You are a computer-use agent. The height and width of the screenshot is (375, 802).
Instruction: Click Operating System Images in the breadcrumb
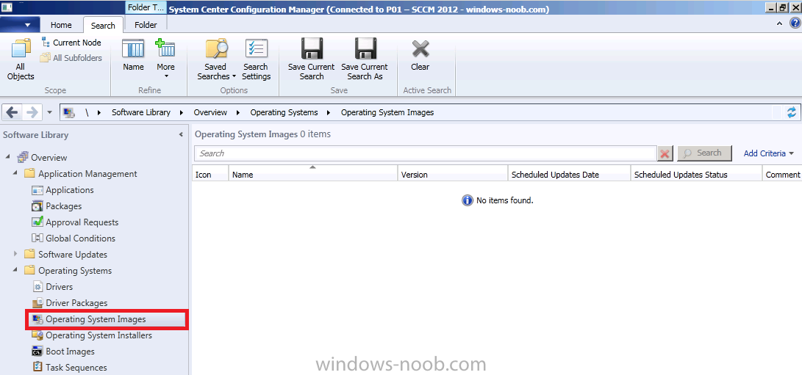pos(387,112)
